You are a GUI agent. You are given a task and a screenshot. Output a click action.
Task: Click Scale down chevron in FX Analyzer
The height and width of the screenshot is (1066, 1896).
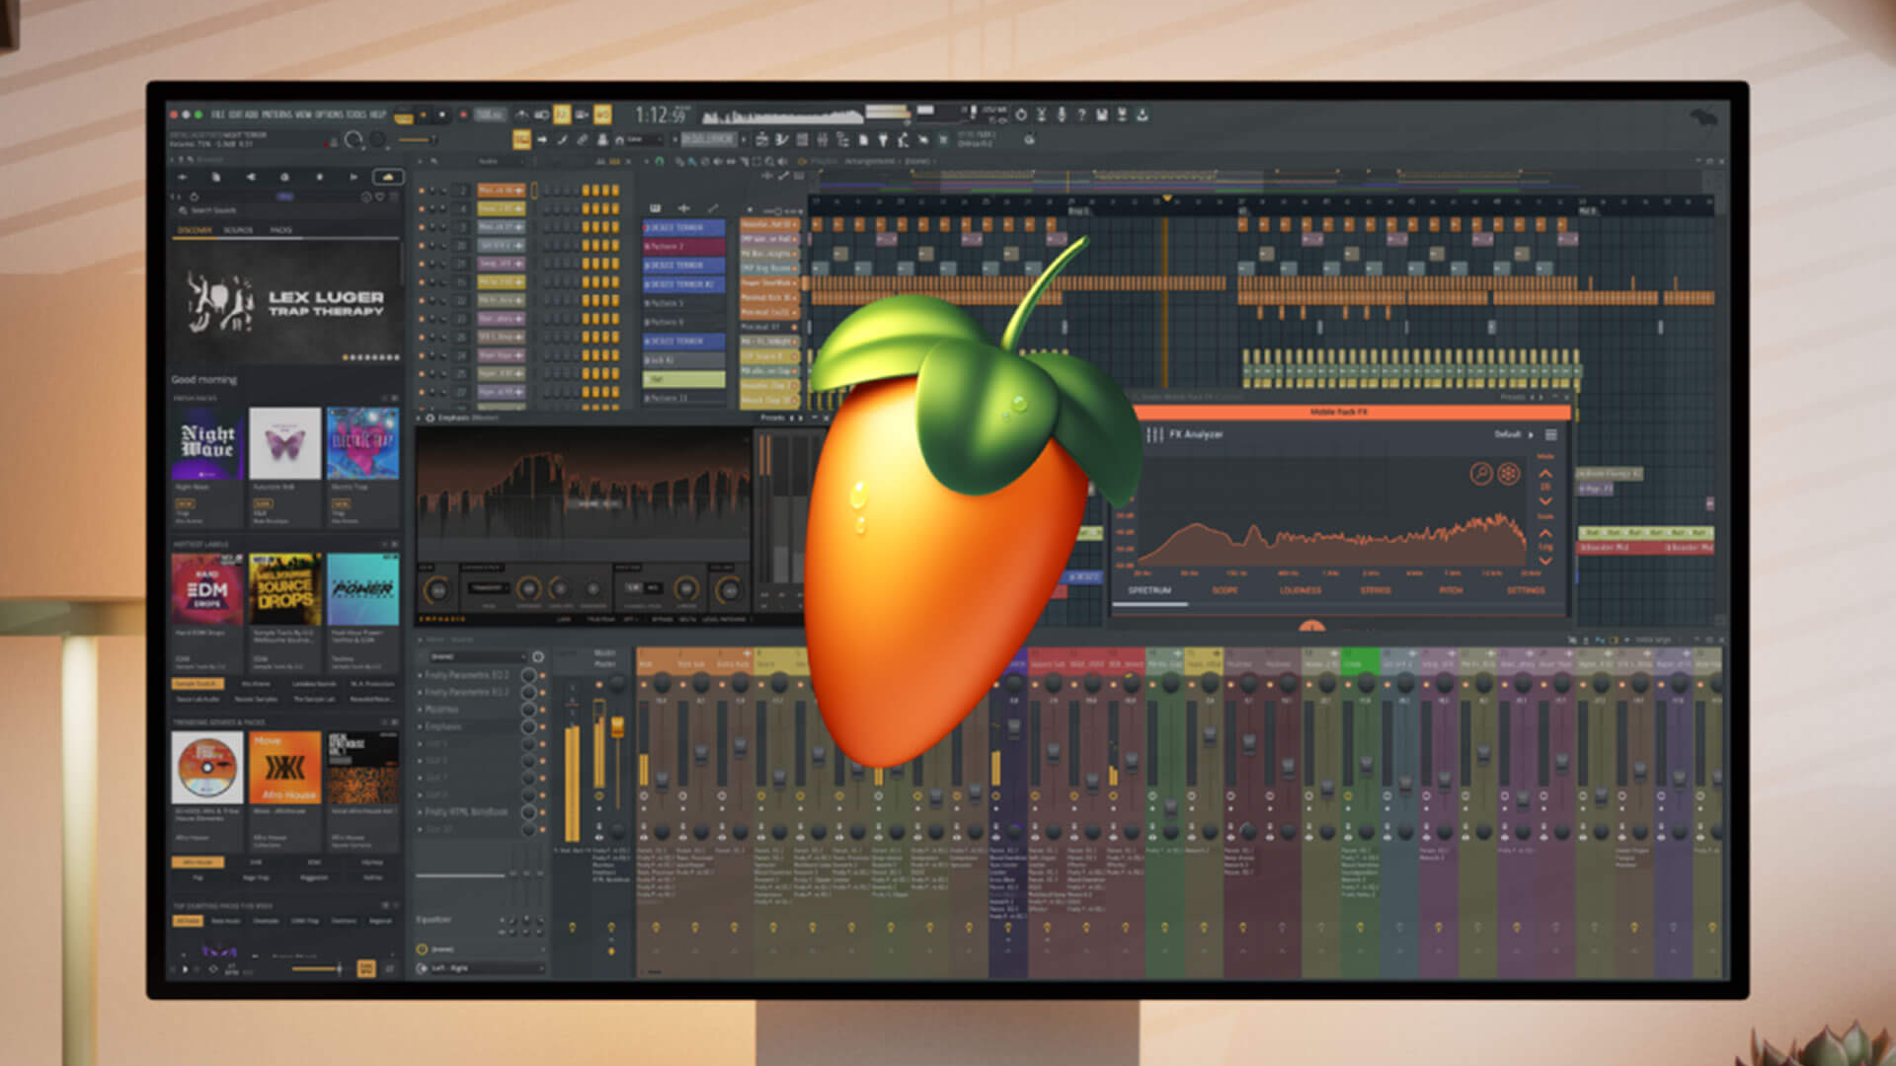[x=1545, y=561]
